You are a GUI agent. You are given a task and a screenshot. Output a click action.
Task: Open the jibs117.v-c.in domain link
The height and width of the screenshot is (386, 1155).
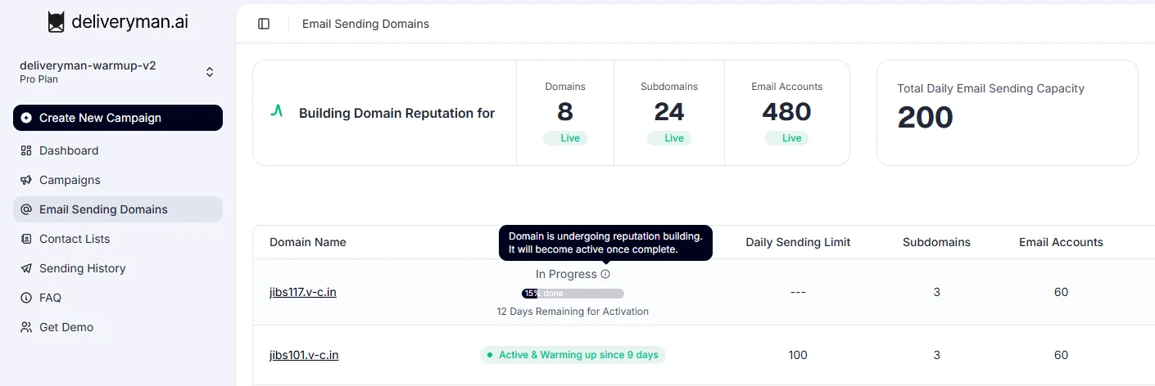click(x=302, y=292)
